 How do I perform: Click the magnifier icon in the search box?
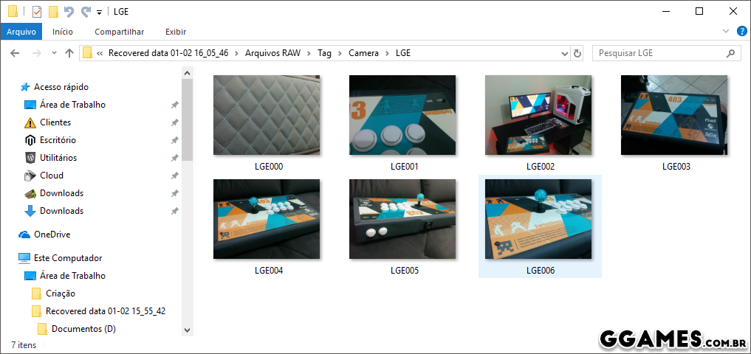click(x=731, y=53)
